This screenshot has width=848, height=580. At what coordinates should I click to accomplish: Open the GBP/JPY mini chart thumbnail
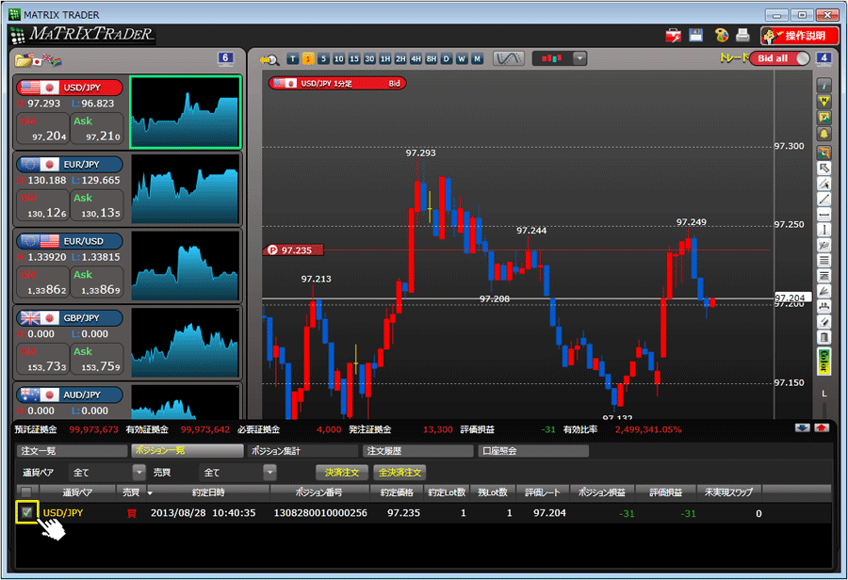coord(185,343)
